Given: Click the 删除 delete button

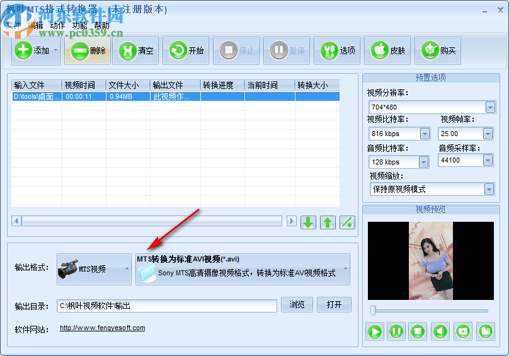Looking at the screenshot, I should point(88,50).
